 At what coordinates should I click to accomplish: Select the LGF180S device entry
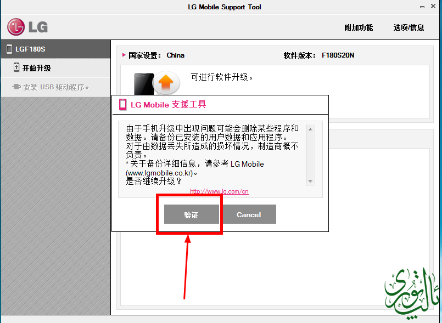(x=56, y=49)
